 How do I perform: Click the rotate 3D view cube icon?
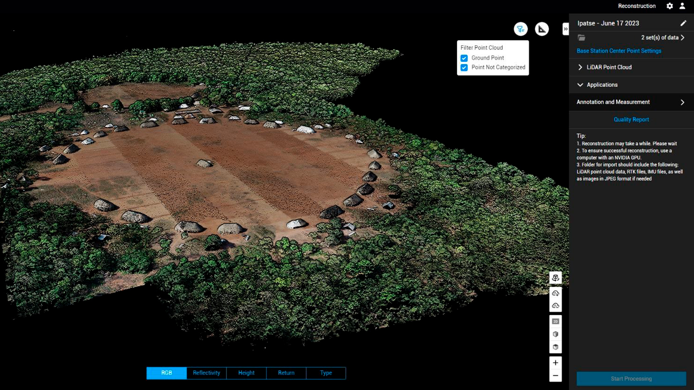point(556,278)
